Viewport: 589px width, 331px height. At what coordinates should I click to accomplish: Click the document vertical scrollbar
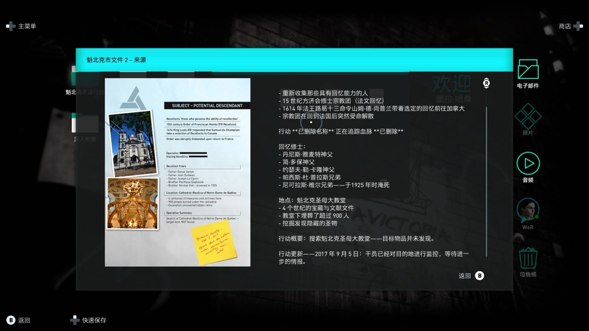pos(486,181)
